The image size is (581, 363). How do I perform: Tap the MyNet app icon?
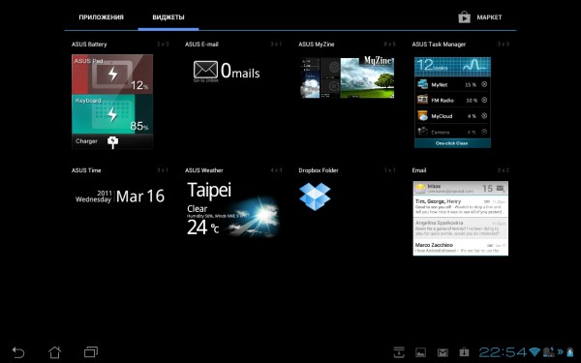tap(422, 84)
